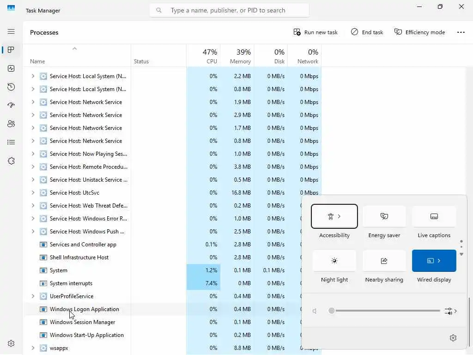Click the volume slider thumb
473x355 pixels.
point(332,311)
